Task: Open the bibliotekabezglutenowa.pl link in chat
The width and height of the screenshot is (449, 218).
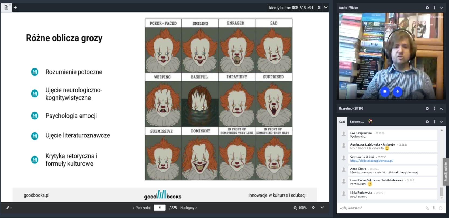Action: [372, 161]
